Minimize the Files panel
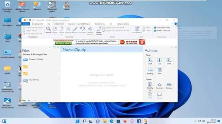 (50, 48)
